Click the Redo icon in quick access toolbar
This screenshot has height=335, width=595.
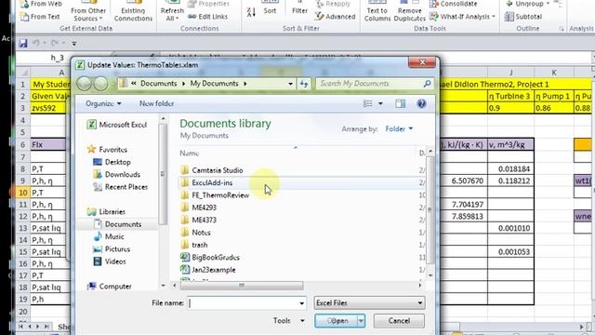pos(55,44)
